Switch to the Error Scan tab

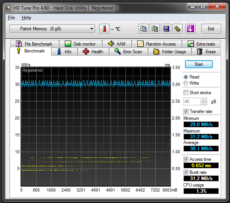click(128, 52)
